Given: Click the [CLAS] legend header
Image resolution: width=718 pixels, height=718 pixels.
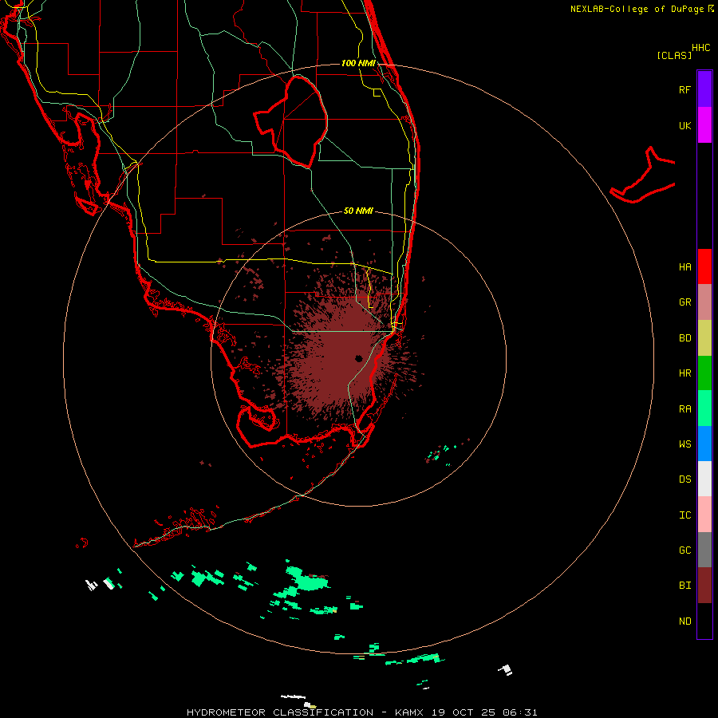Looking at the screenshot, I should (x=673, y=55).
